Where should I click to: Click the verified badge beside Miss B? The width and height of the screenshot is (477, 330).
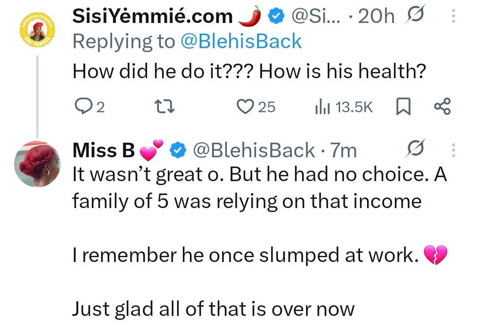point(178,149)
